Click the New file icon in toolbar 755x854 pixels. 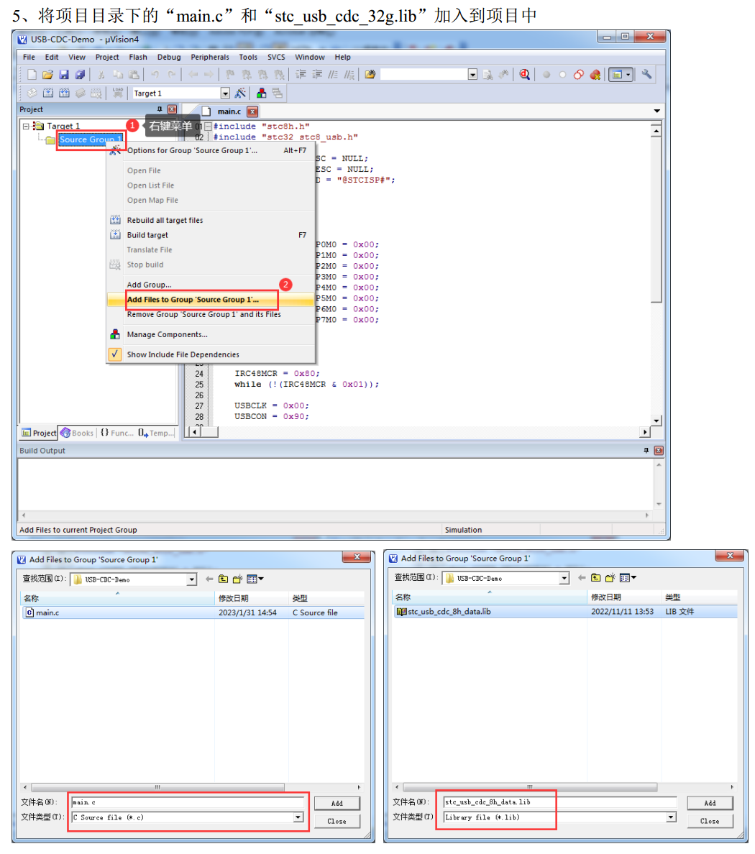click(32, 75)
